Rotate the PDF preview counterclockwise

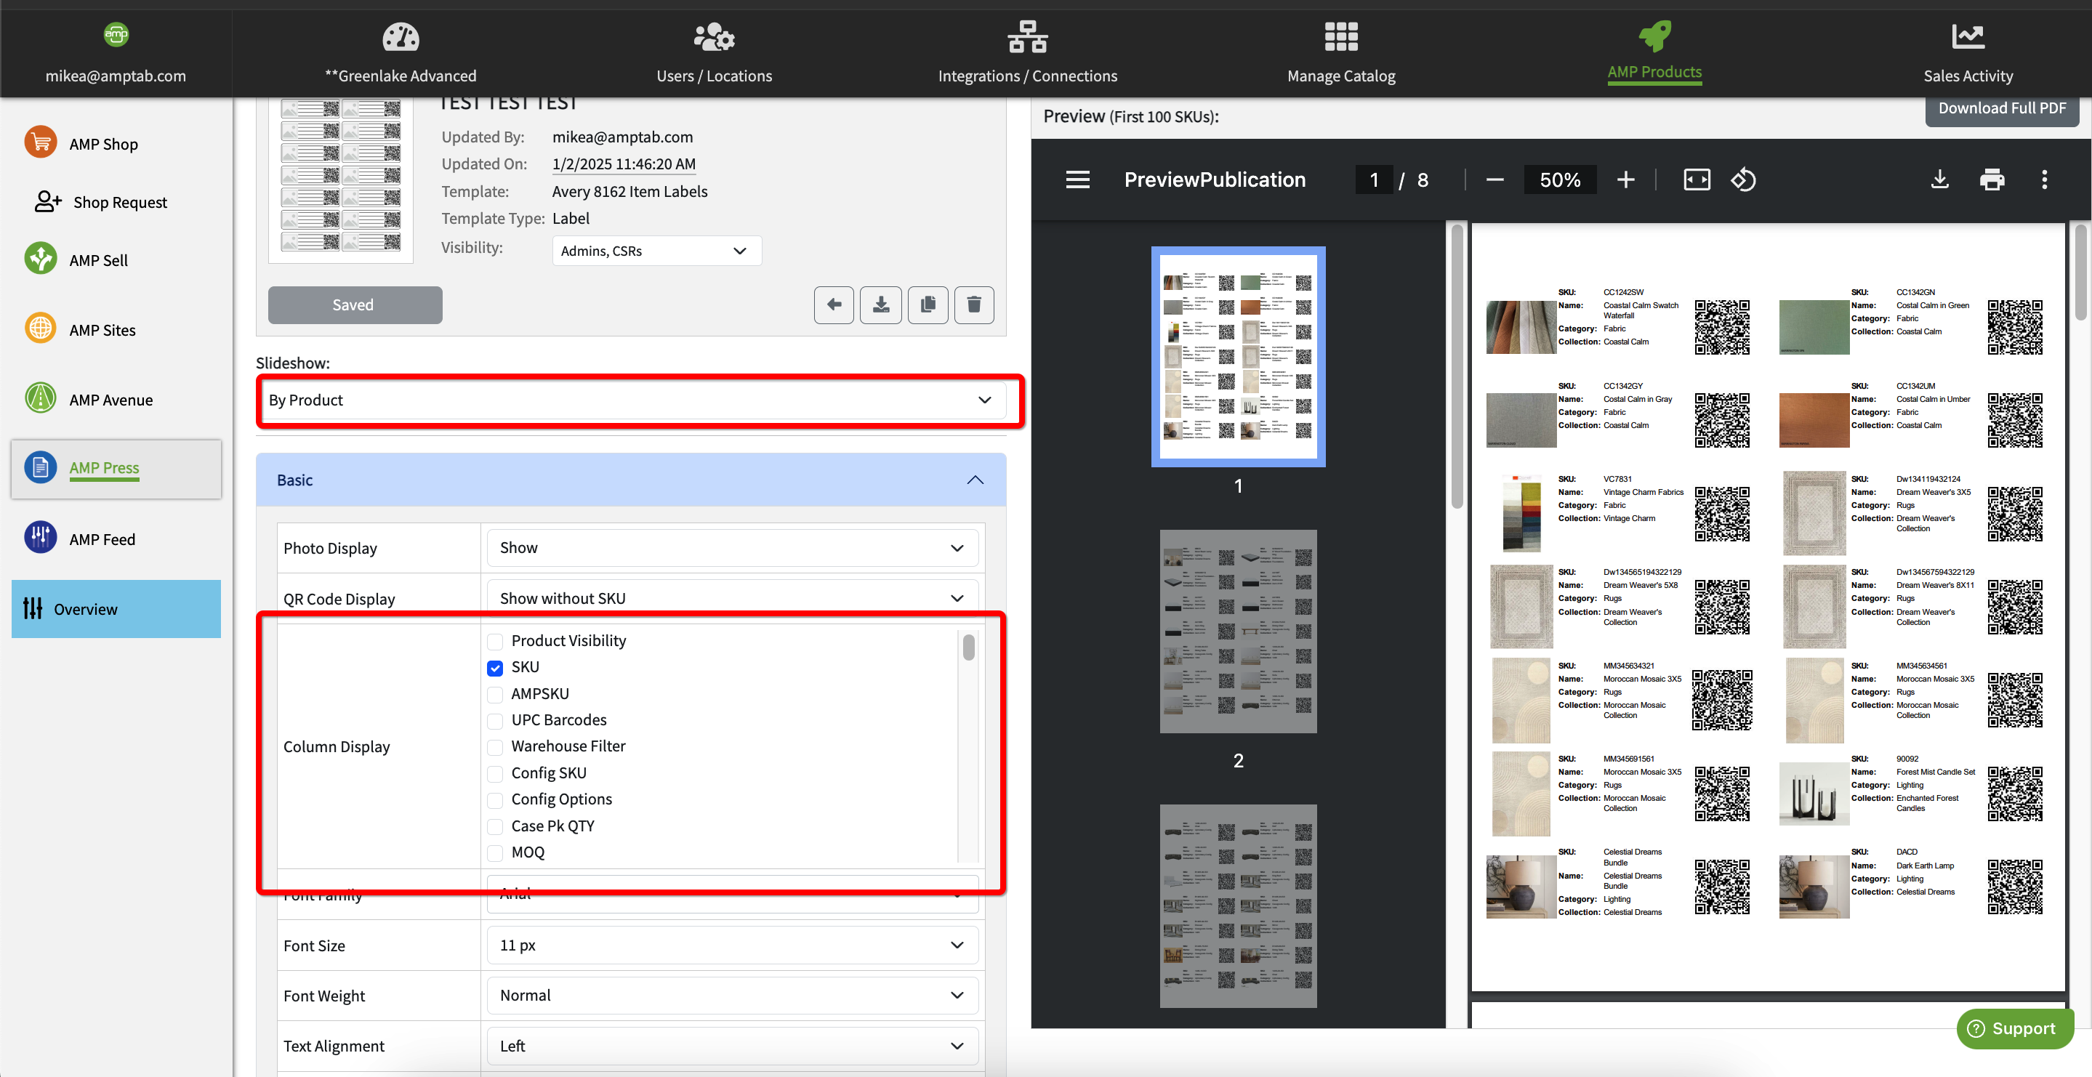1743,179
